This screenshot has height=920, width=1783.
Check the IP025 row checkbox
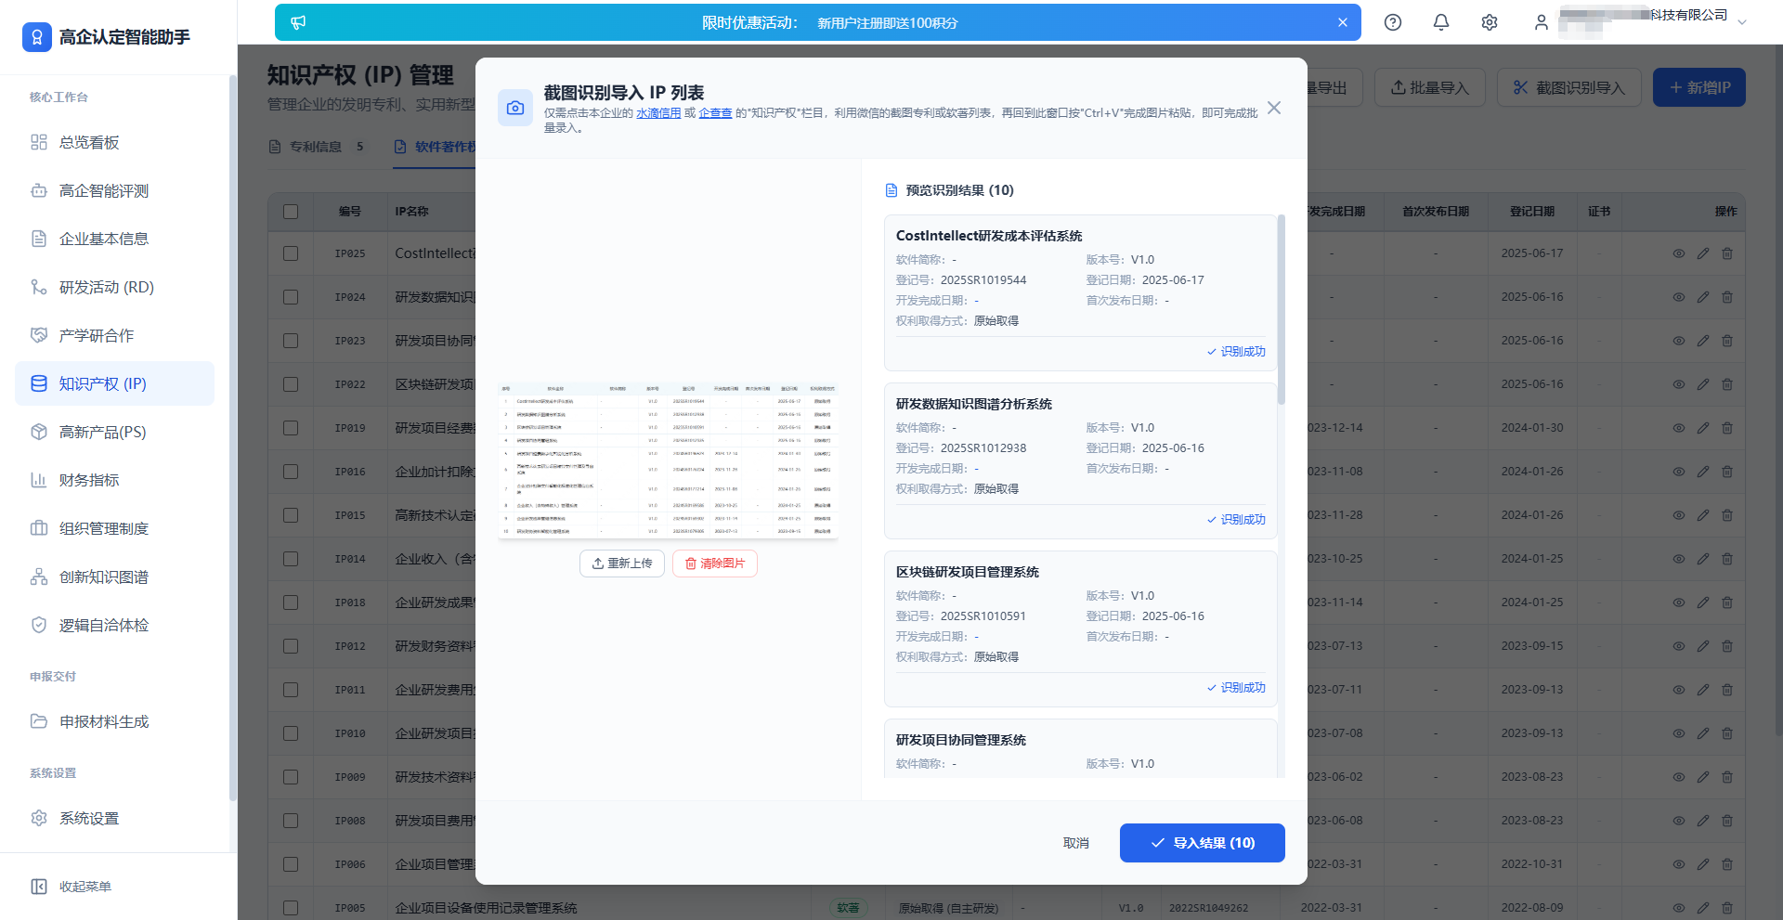(x=291, y=253)
